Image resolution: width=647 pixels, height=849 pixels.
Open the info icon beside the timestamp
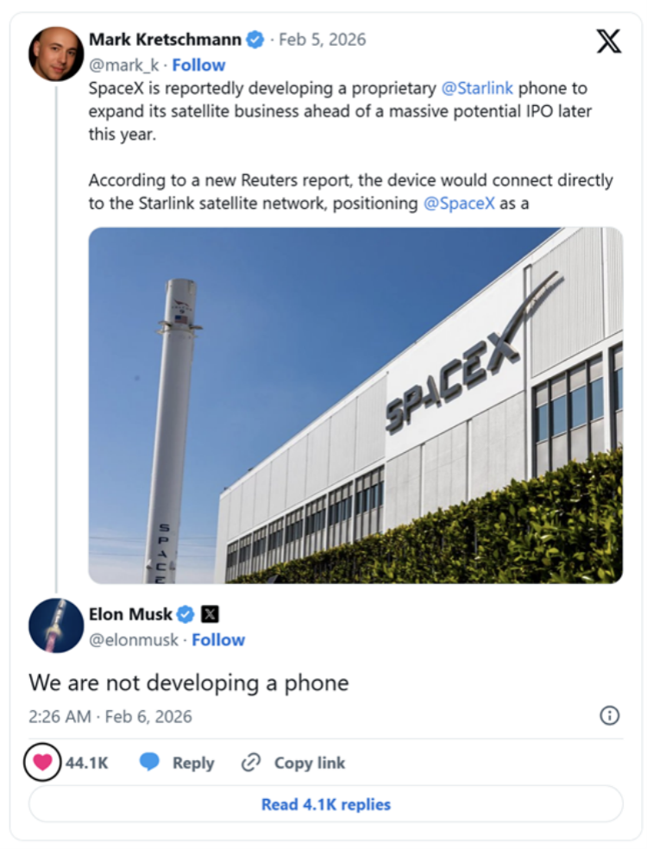609,716
